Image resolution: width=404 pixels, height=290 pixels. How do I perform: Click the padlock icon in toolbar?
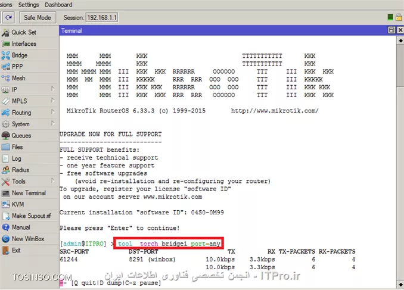point(399,17)
